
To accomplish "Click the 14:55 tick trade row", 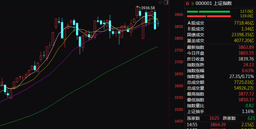I will [x=220, y=124].
